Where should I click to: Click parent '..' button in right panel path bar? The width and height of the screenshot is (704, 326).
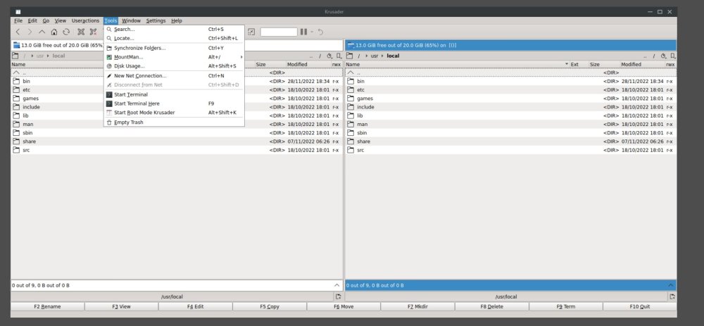[x=645, y=56]
